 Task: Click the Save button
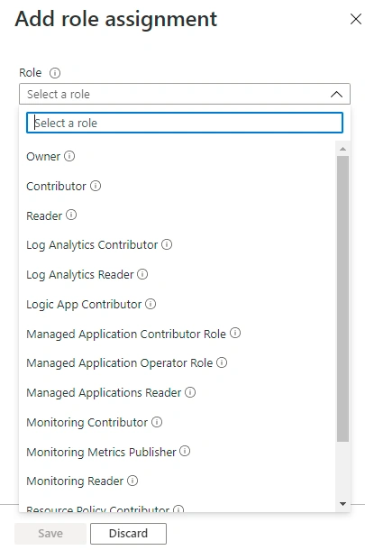point(50,534)
